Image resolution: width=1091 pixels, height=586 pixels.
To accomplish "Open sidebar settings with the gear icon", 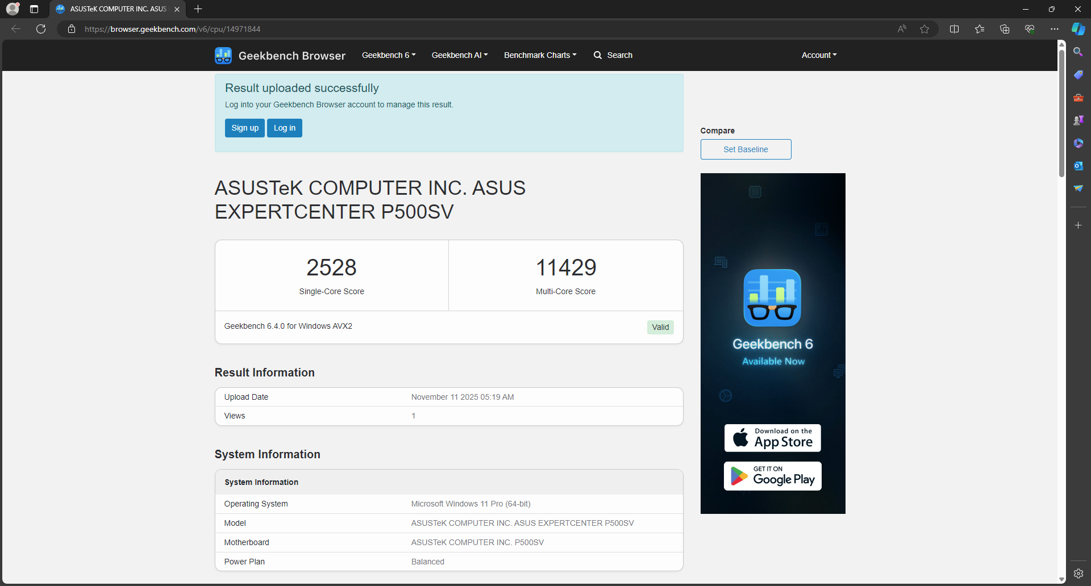I will pyautogui.click(x=1078, y=574).
